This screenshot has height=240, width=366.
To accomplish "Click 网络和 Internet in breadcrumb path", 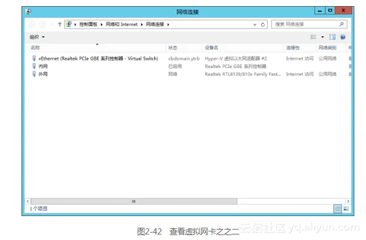I will click(122, 25).
